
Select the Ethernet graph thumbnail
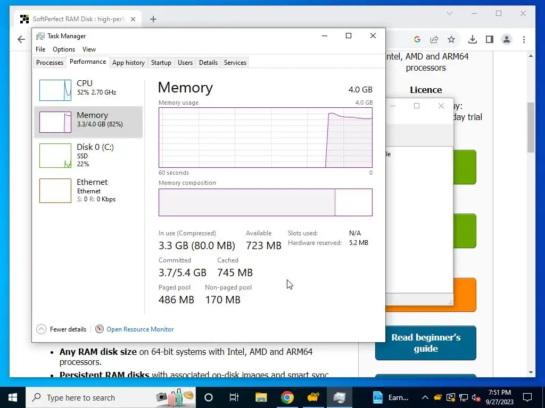[x=55, y=191]
